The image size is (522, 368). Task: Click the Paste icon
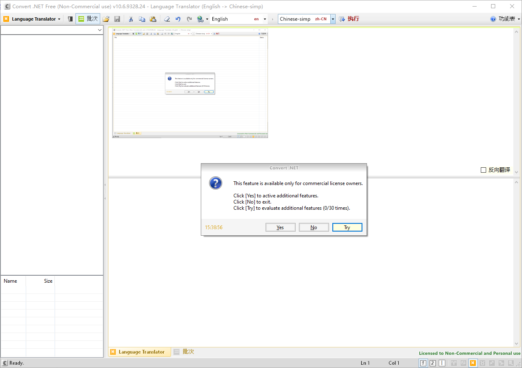coord(153,19)
